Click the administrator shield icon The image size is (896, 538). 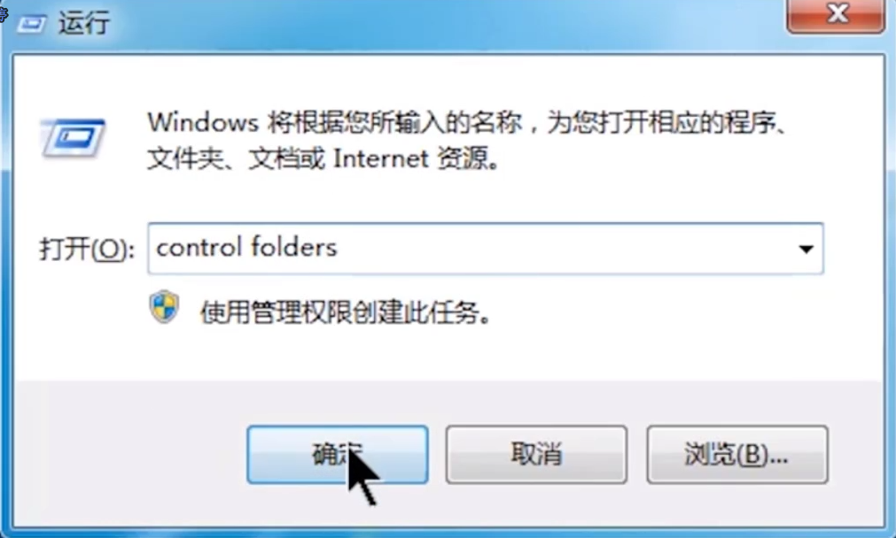tap(165, 308)
